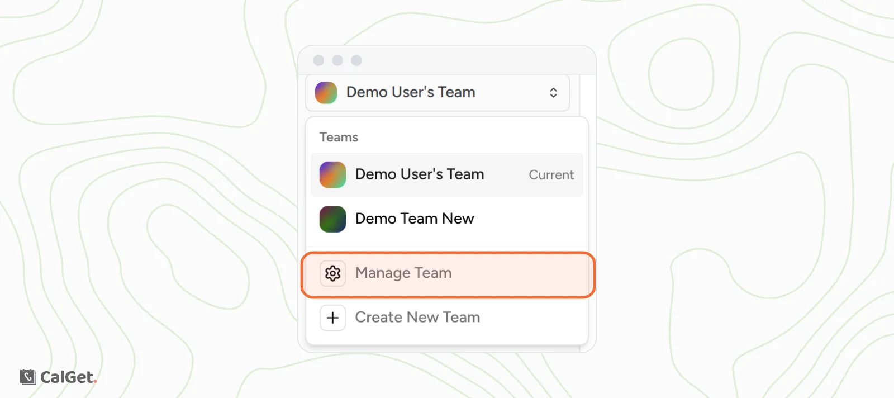Open Manage Team option
The image size is (894, 398).
click(x=448, y=274)
